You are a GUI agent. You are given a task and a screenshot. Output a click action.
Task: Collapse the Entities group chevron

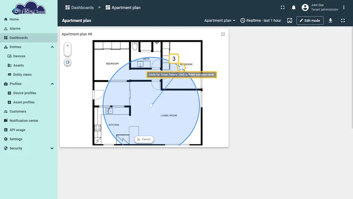click(x=52, y=47)
